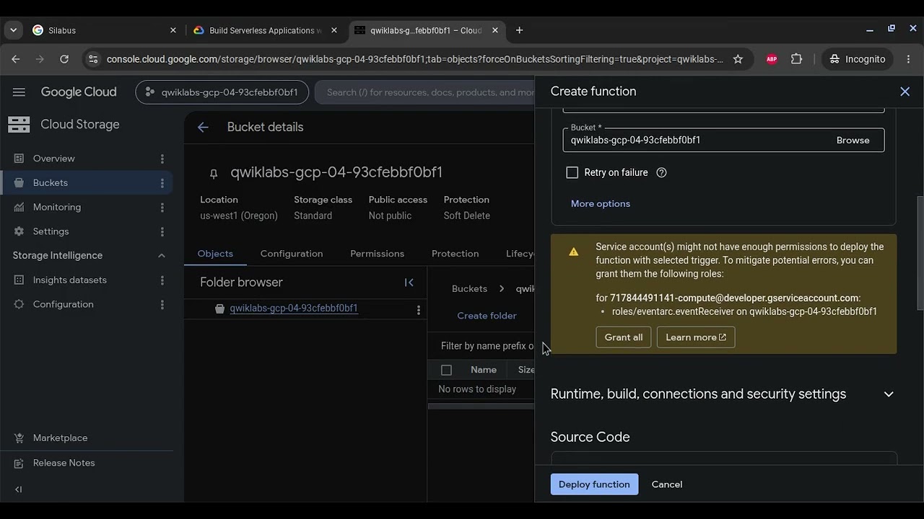The height and width of the screenshot is (519, 924).
Task: Enable the Retry on failure checkbox
Action: [x=572, y=173]
